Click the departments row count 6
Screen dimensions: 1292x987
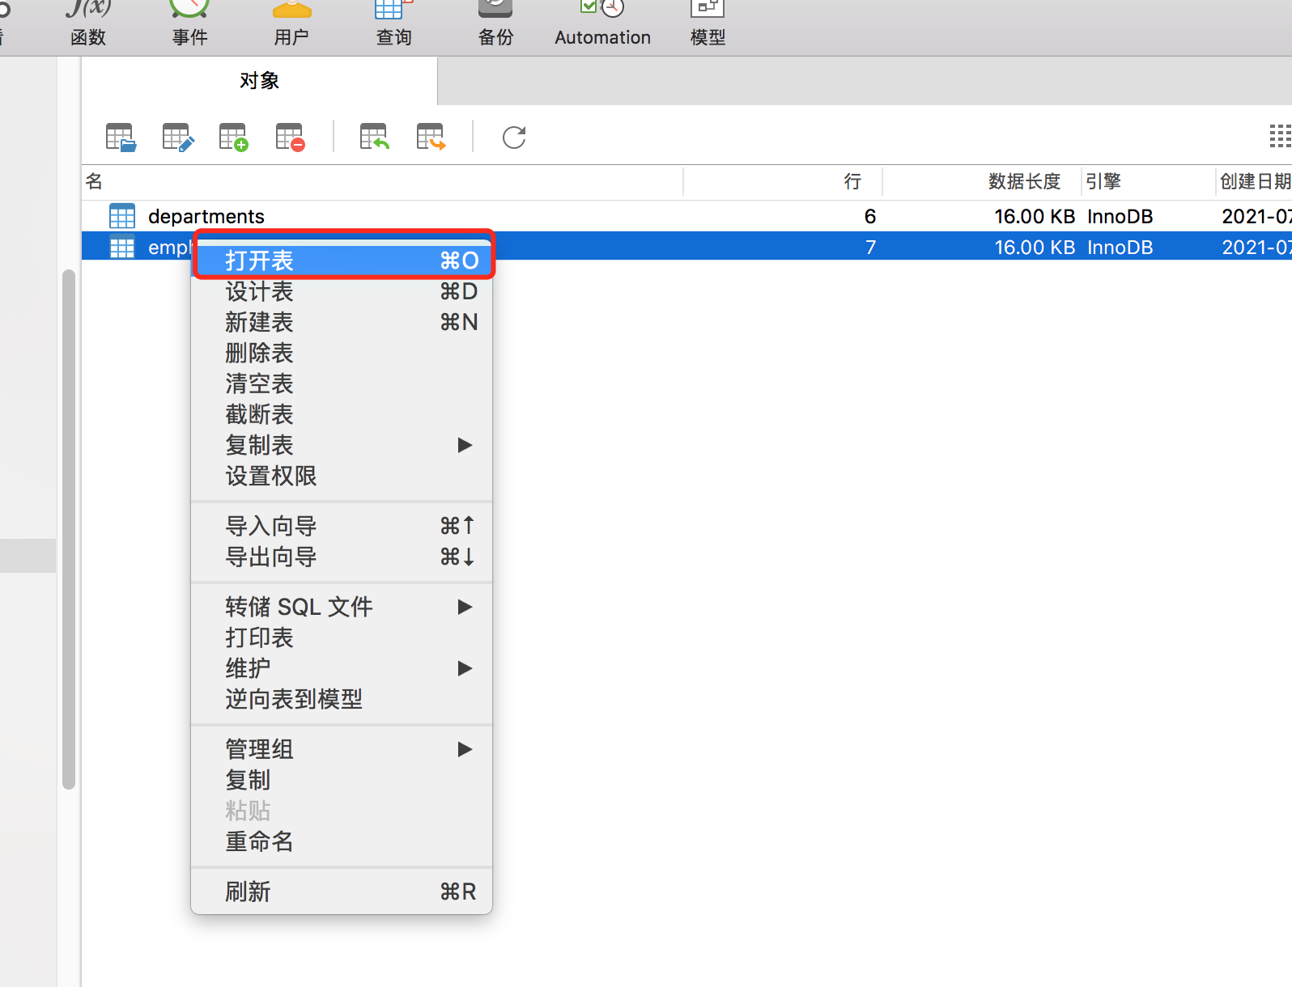point(870,216)
